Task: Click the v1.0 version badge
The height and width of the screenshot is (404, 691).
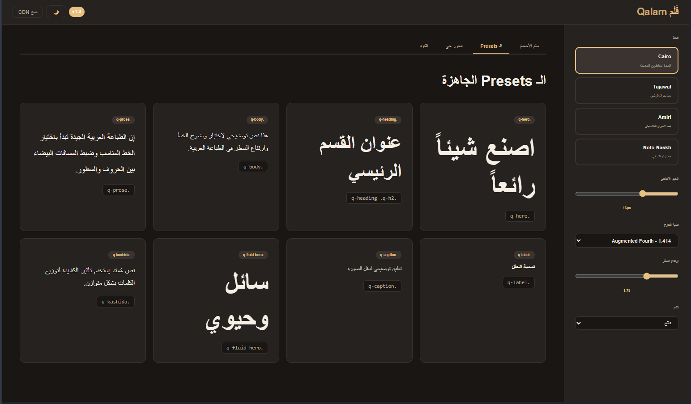Action: point(77,12)
